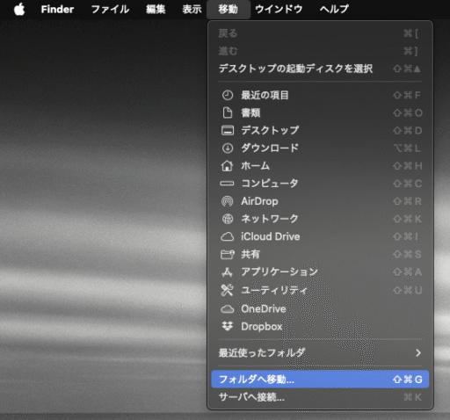Expand the 最近使ったフォルダ submenu arrow
Viewport: 450px width, 420px height.
418,353
